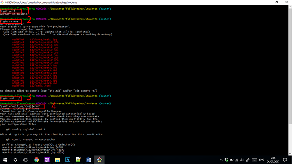The height and width of the screenshot is (164, 292).
Task: Open the volume control in tray
Action: click(242, 160)
